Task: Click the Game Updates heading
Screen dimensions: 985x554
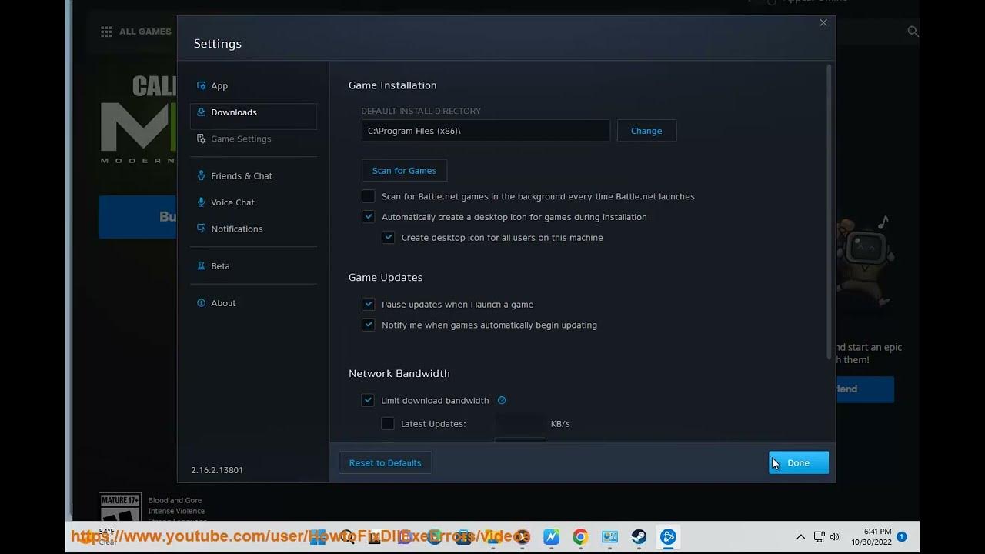Action: click(x=386, y=278)
